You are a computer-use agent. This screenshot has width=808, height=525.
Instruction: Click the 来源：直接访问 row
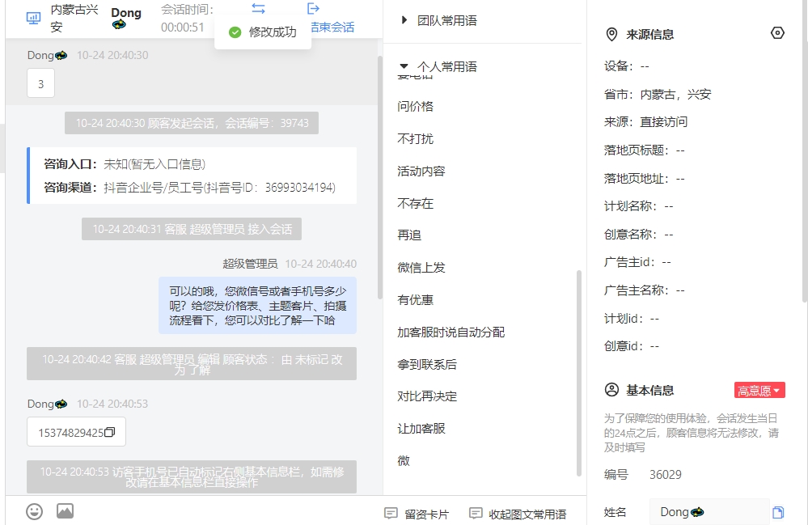click(645, 122)
